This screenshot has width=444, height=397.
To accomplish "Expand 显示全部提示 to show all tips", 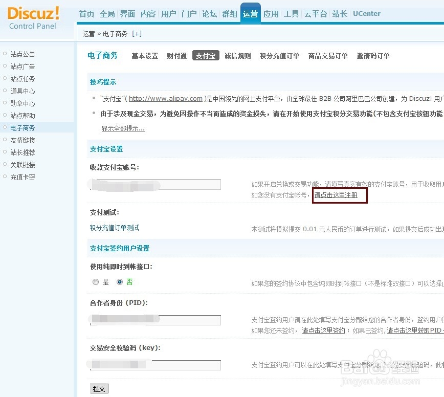I will (x=122, y=128).
